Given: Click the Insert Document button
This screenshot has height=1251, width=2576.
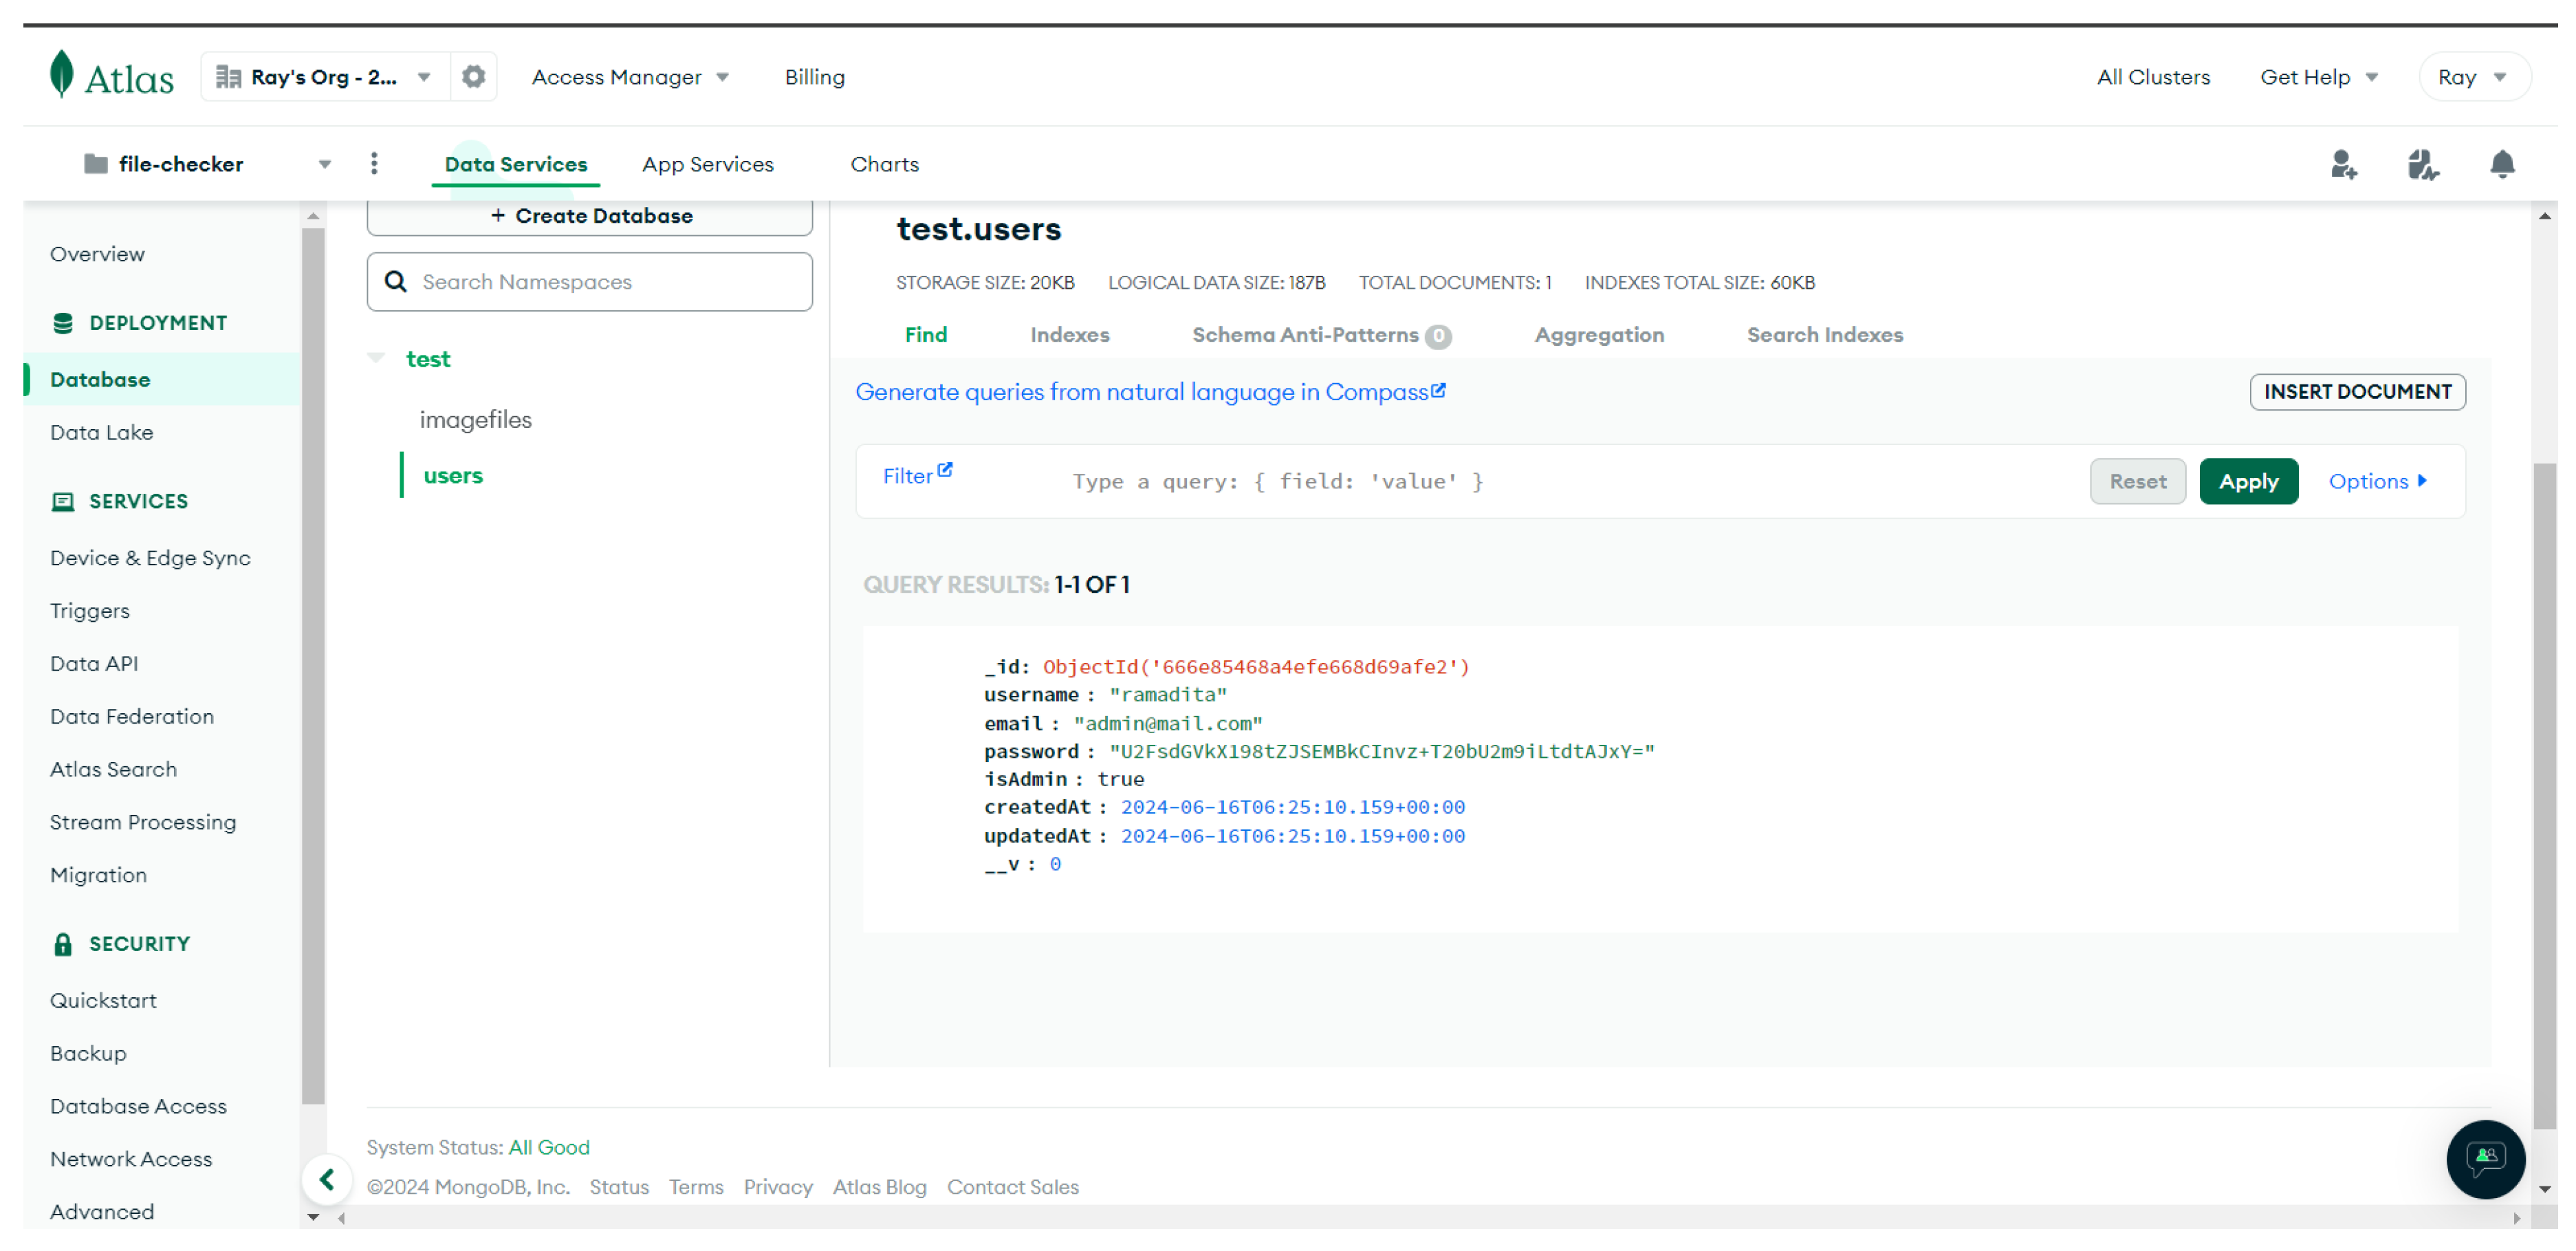Looking at the screenshot, I should point(2357,391).
